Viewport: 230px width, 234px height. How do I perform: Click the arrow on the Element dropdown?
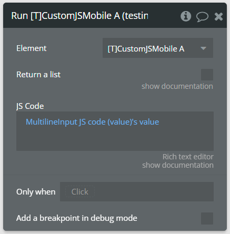pos(203,48)
